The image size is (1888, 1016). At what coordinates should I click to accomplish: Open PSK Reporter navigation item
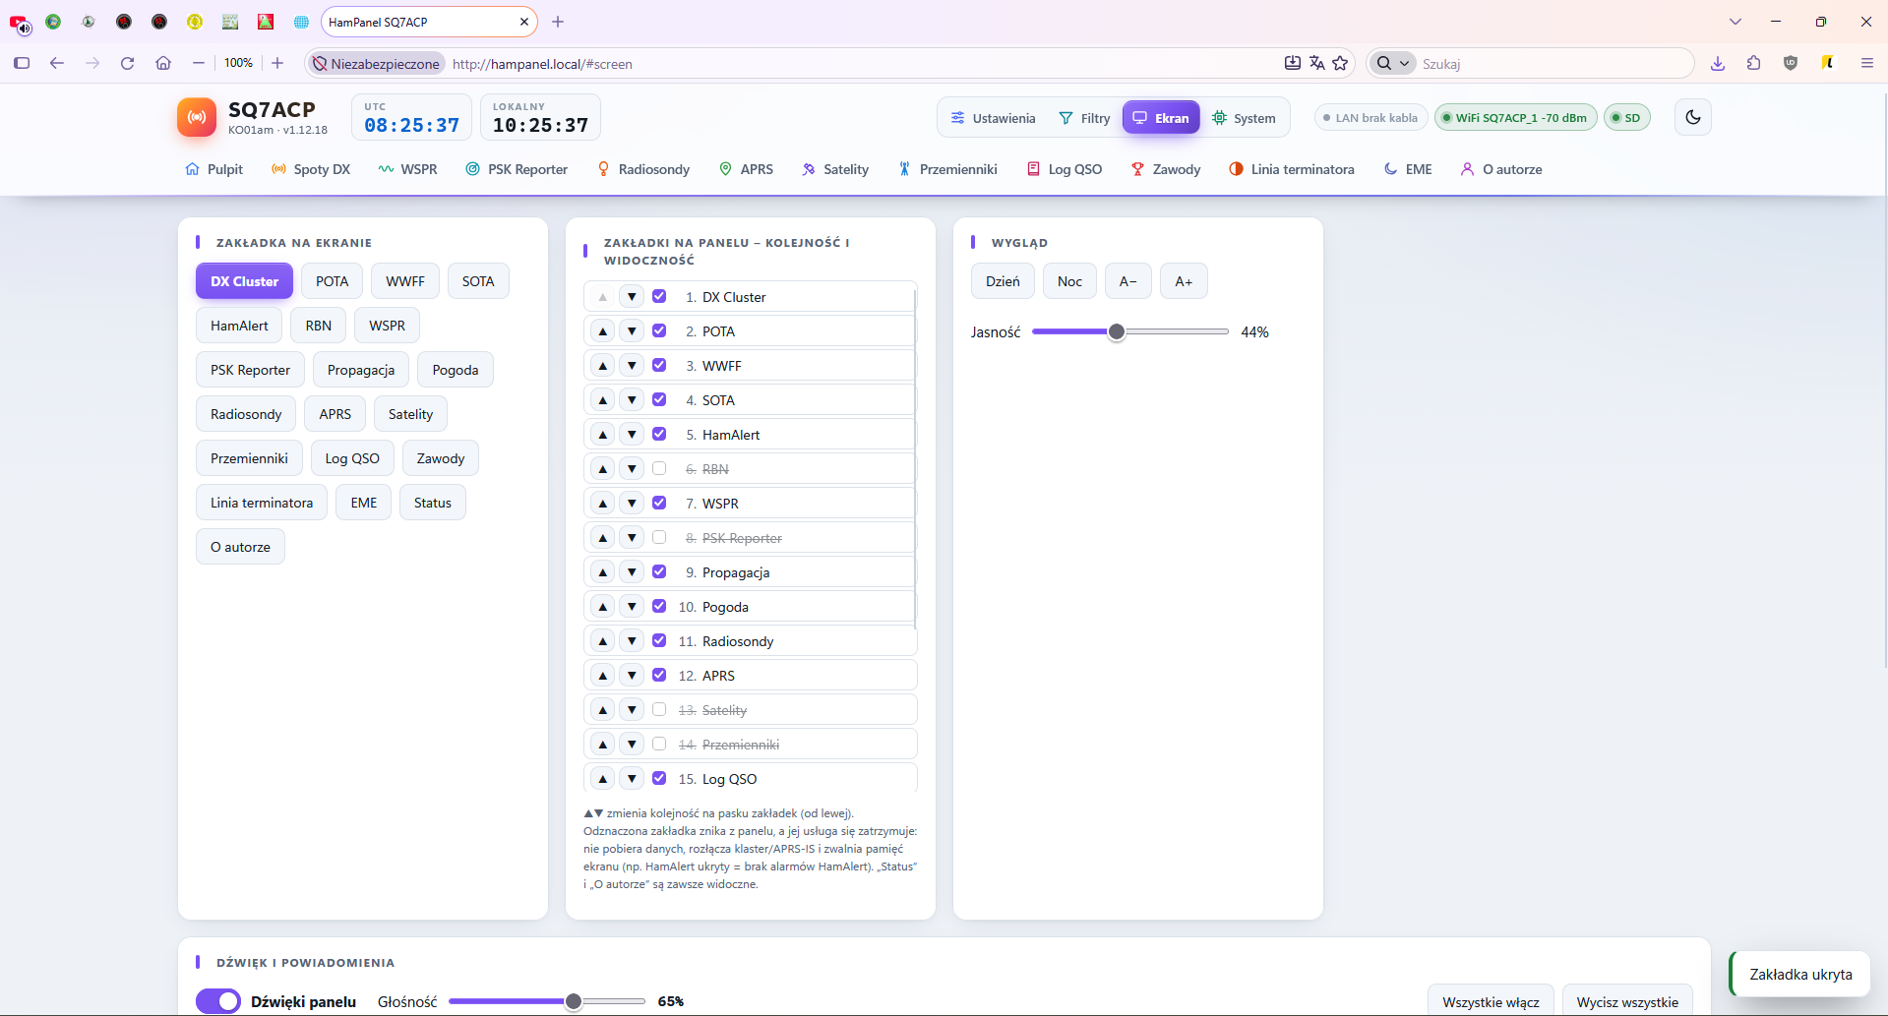(x=517, y=169)
